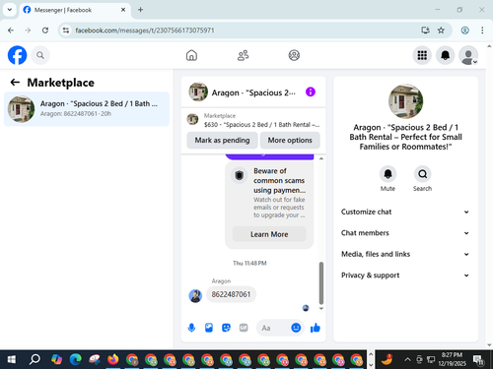The width and height of the screenshot is (493, 369).
Task: Show hidden system tray icons
Action: tap(407, 359)
